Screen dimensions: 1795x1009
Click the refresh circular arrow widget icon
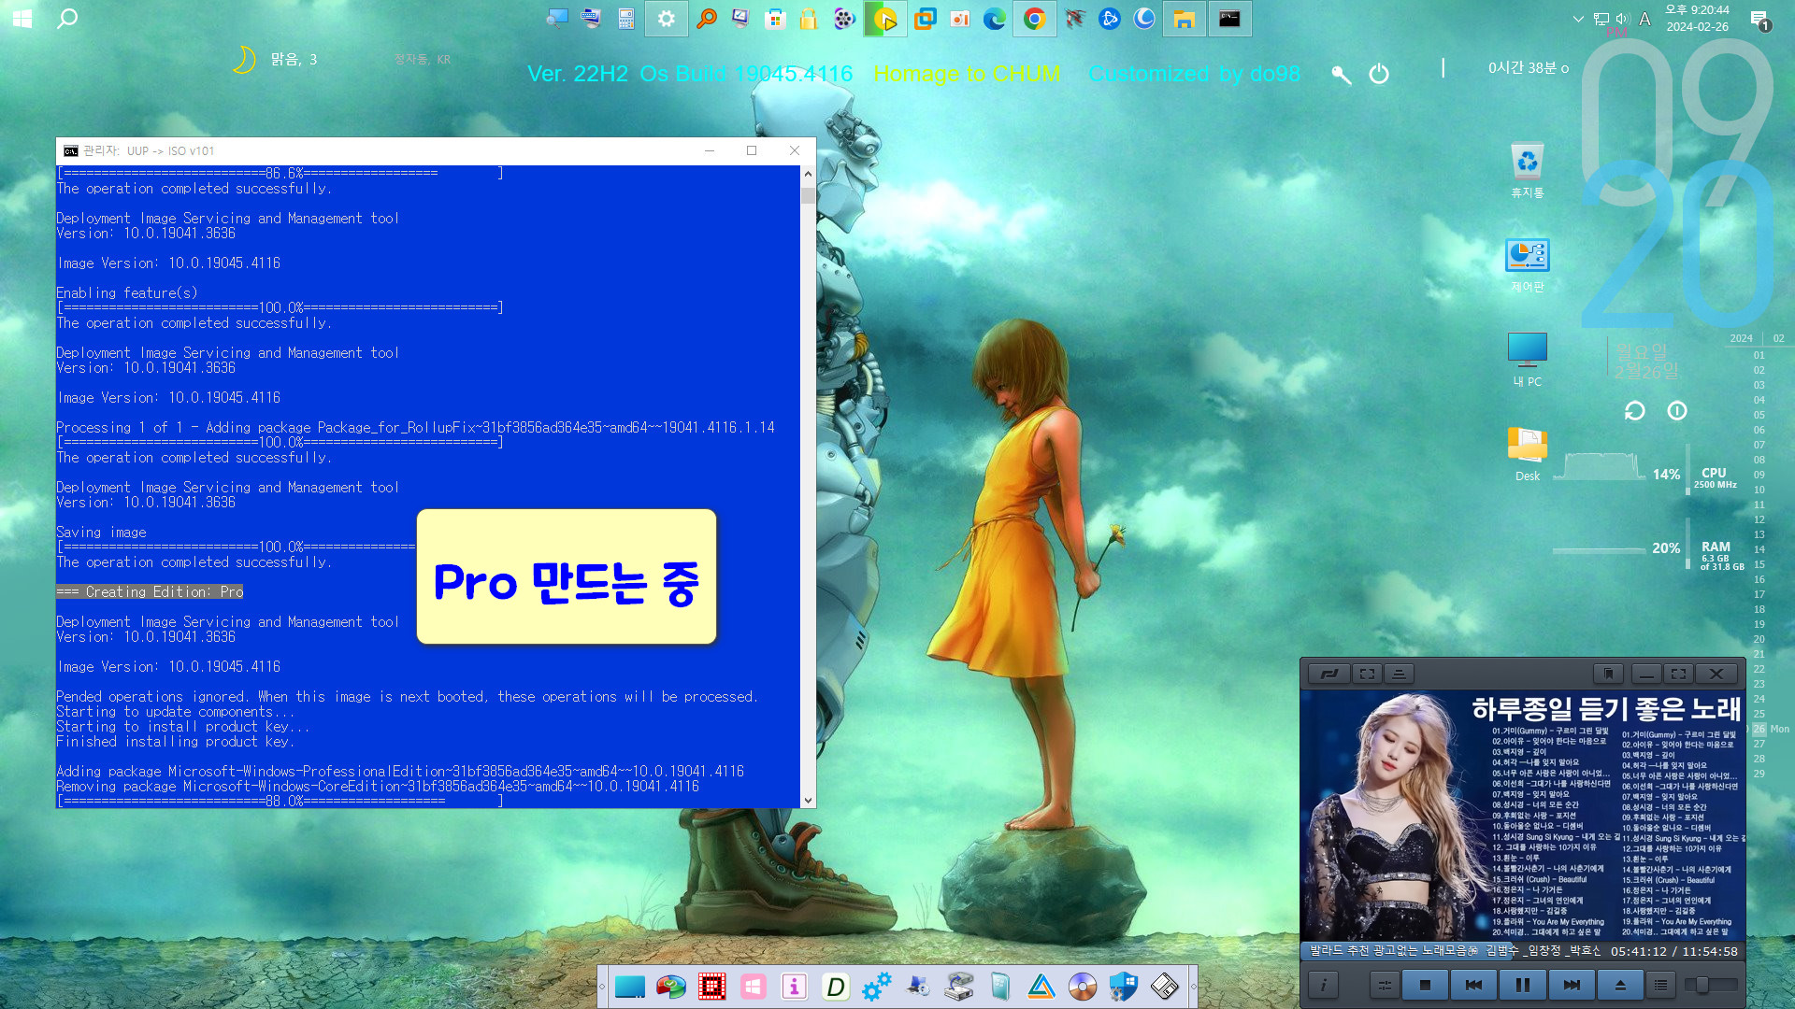1634,411
